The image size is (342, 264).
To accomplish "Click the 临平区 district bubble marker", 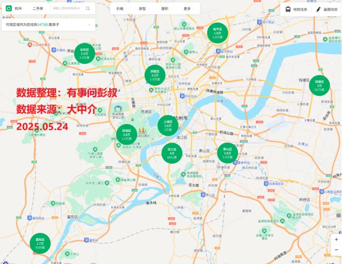I will (x=218, y=33).
